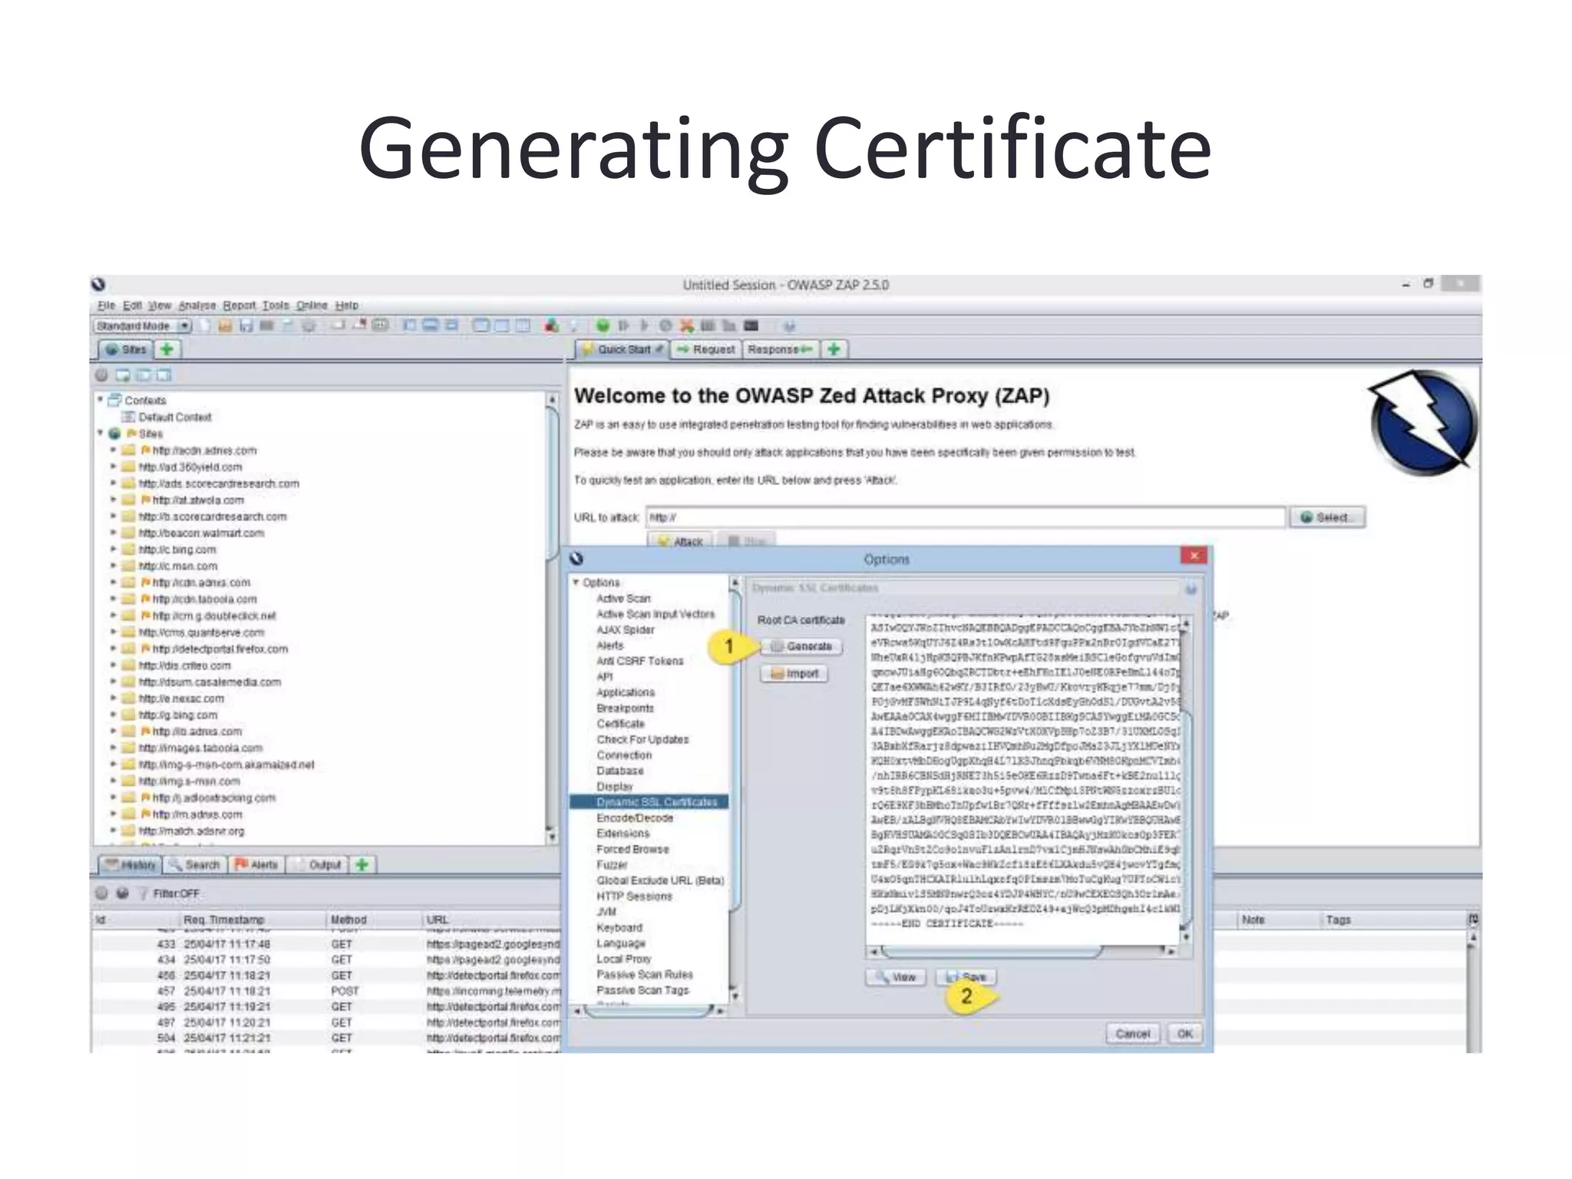Click the black Run Scripts console icon

pos(750,325)
